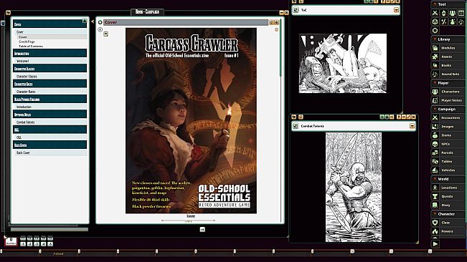Open the ToC image window dropdown menu
The width and height of the screenshot is (467, 262).
coord(396,10)
